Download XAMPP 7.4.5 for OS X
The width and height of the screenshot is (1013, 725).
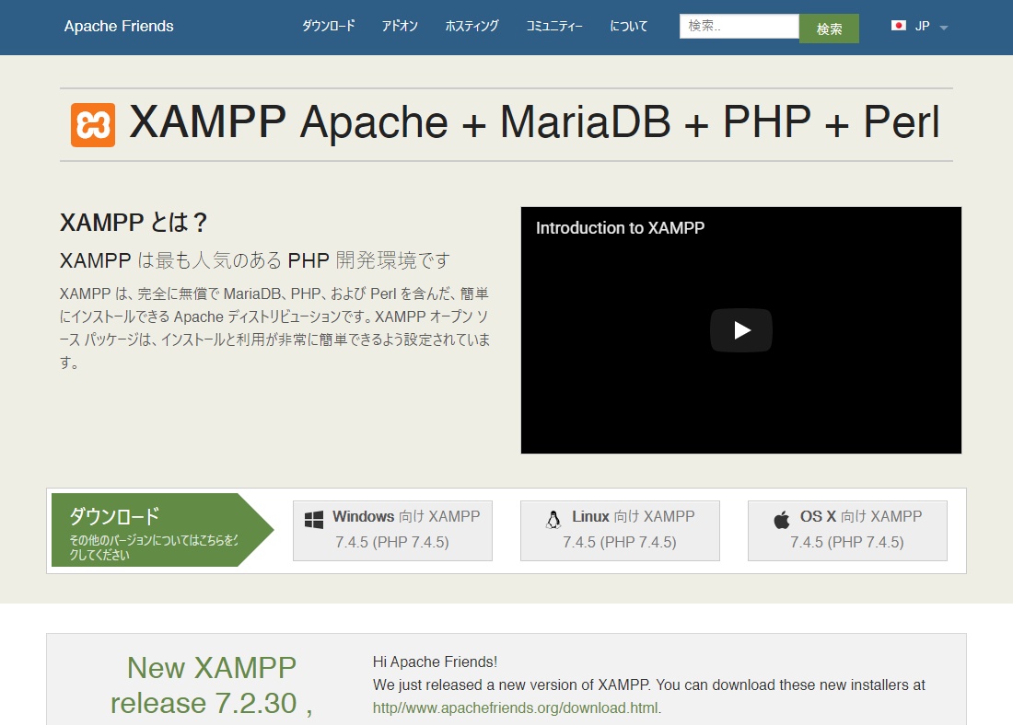847,530
